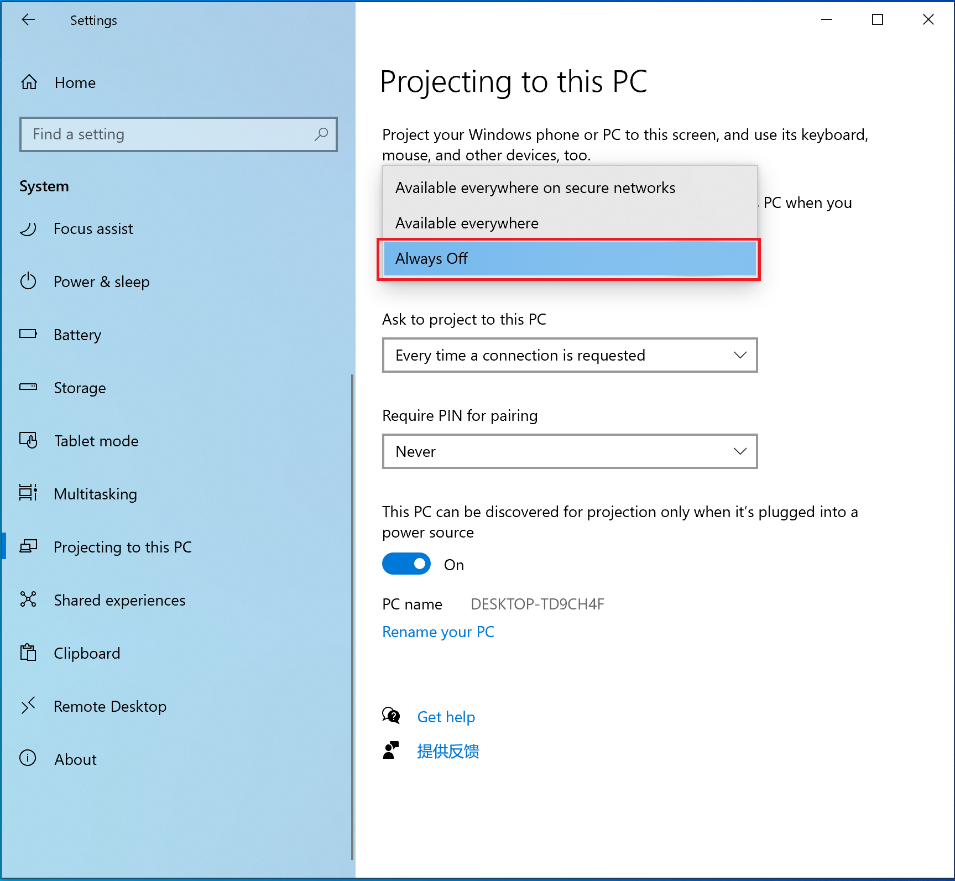Click the Tablet mode icon

coord(28,441)
